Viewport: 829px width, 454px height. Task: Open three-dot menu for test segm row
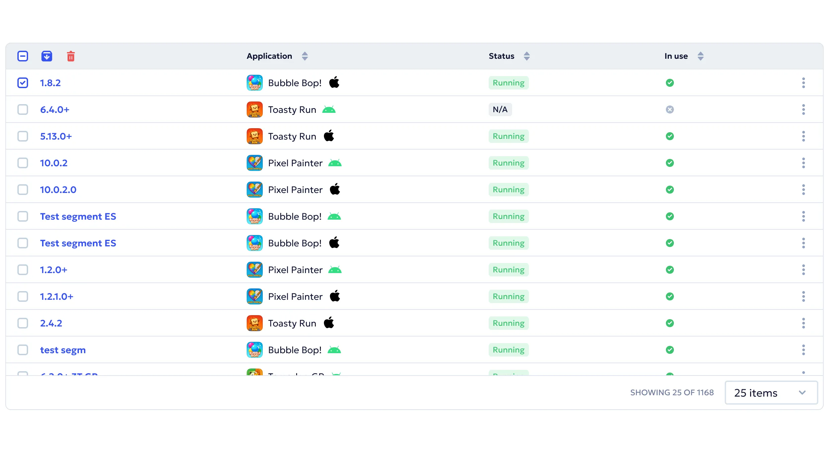click(x=803, y=350)
